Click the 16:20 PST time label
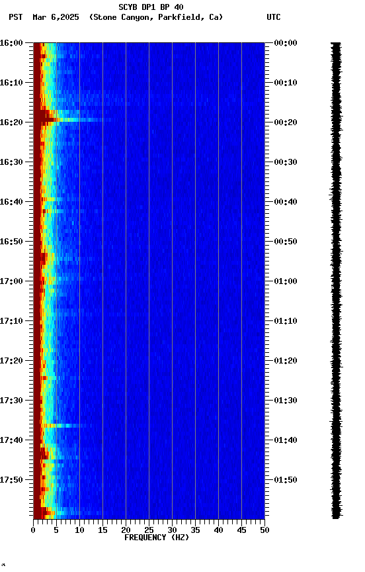The width and height of the screenshot is (365, 572). [11, 122]
